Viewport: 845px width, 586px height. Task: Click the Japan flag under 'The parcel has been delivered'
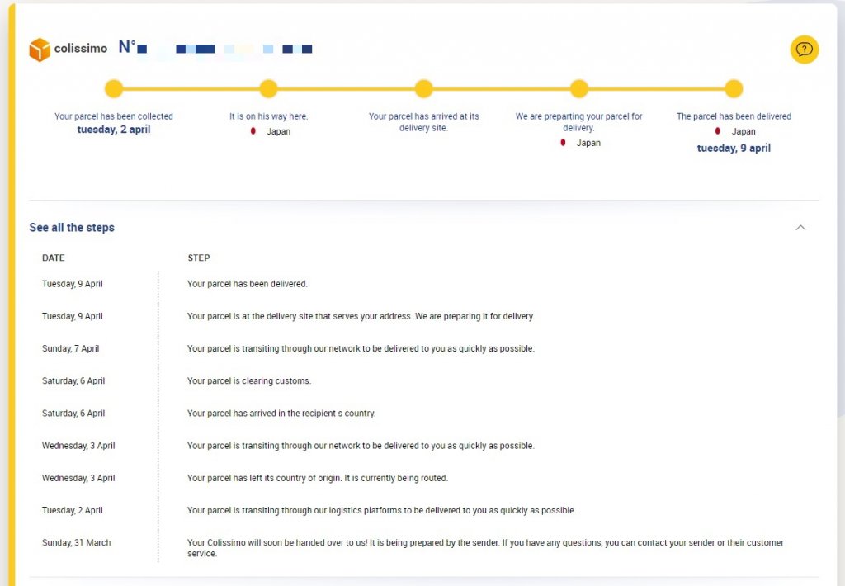718,131
